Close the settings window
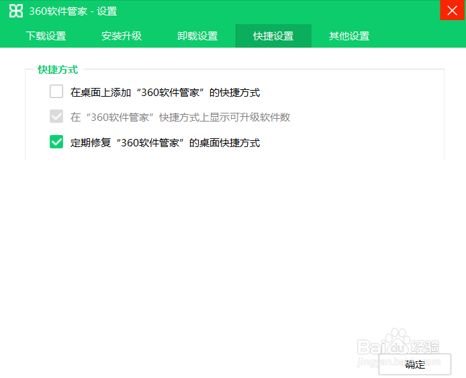The height and width of the screenshot is (378, 466). tap(453, 10)
